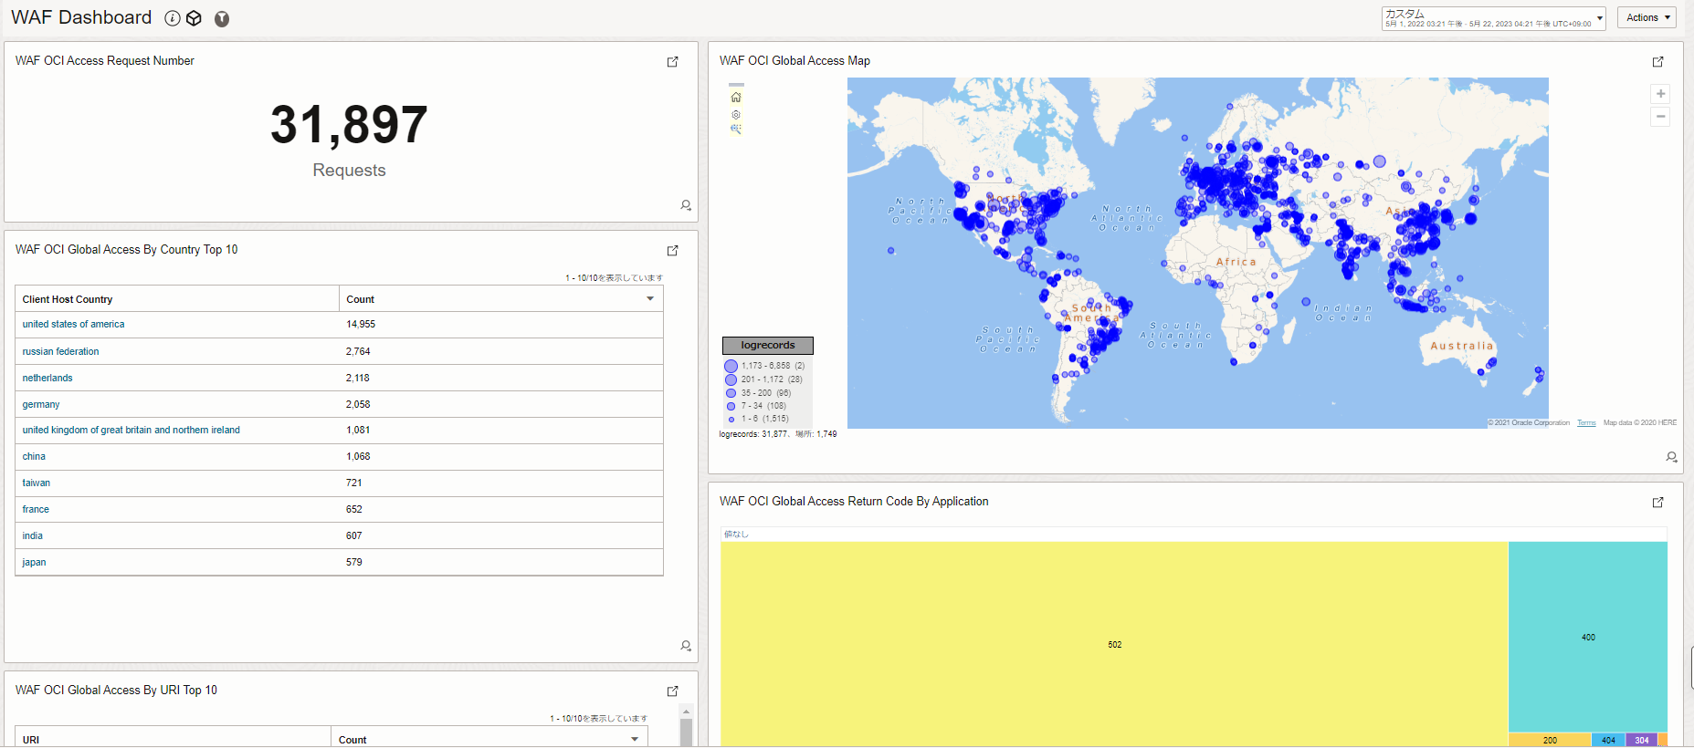This screenshot has height=748, width=1694.
Task: Click the cube icon beside the dashboard title
Action: pos(194,18)
